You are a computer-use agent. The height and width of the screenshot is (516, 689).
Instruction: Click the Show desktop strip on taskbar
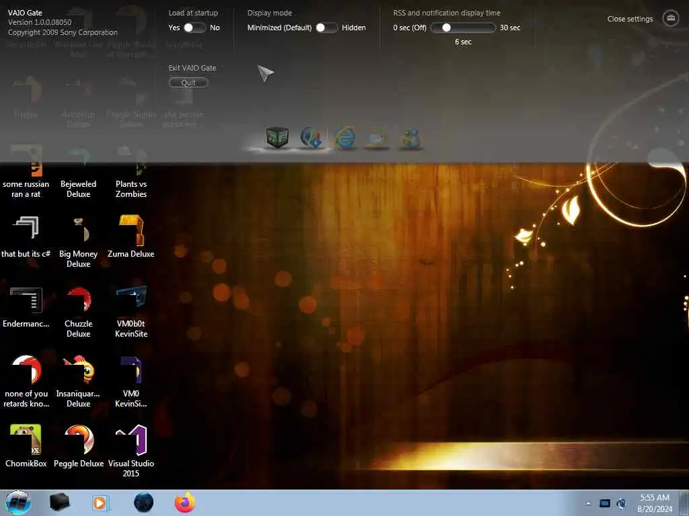(x=685, y=503)
